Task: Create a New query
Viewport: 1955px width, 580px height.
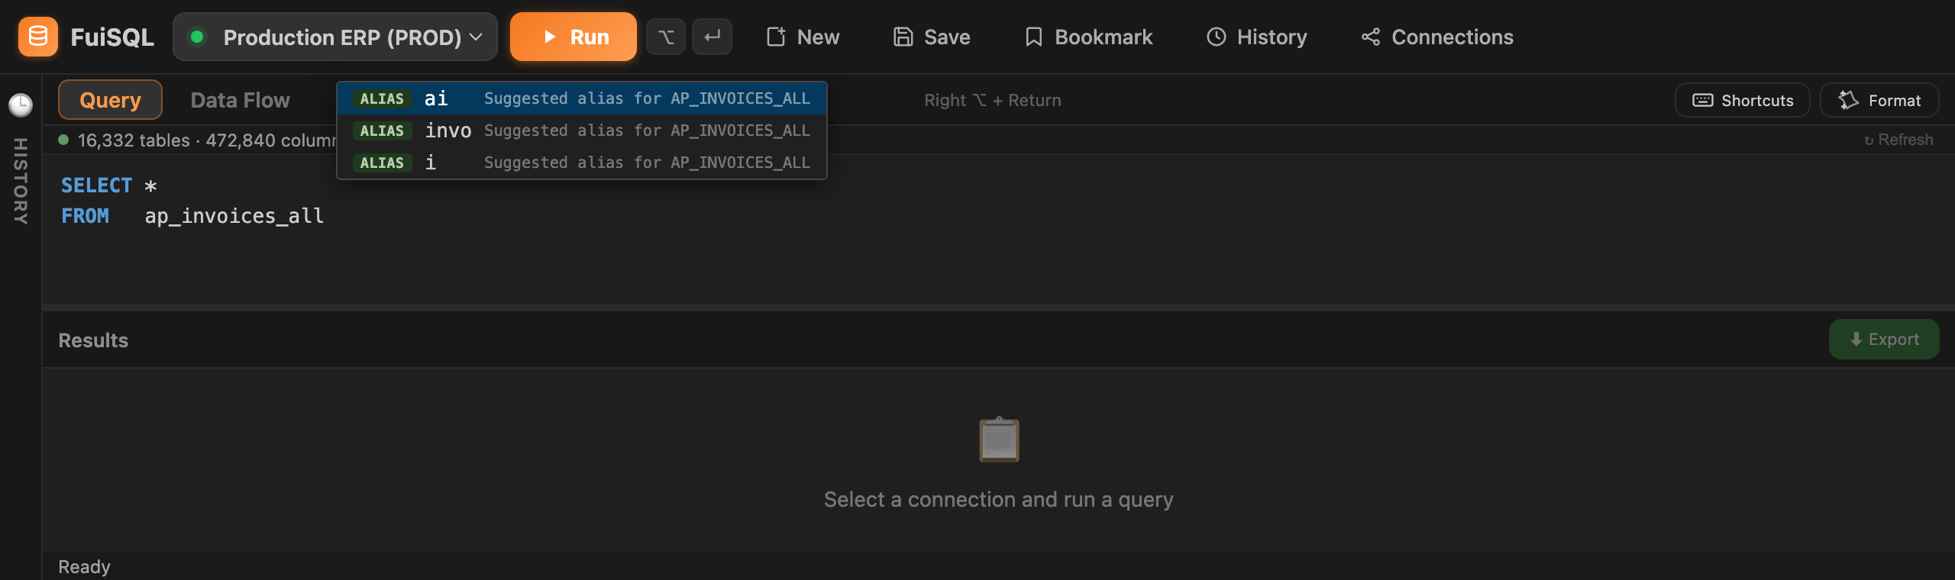Action: (803, 37)
